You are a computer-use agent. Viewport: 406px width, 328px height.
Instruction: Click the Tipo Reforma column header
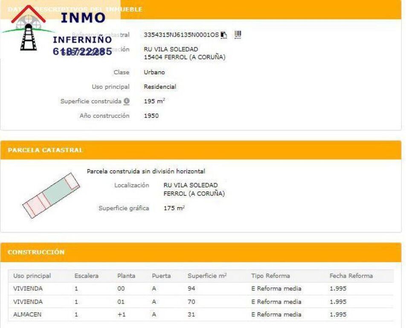(270, 276)
